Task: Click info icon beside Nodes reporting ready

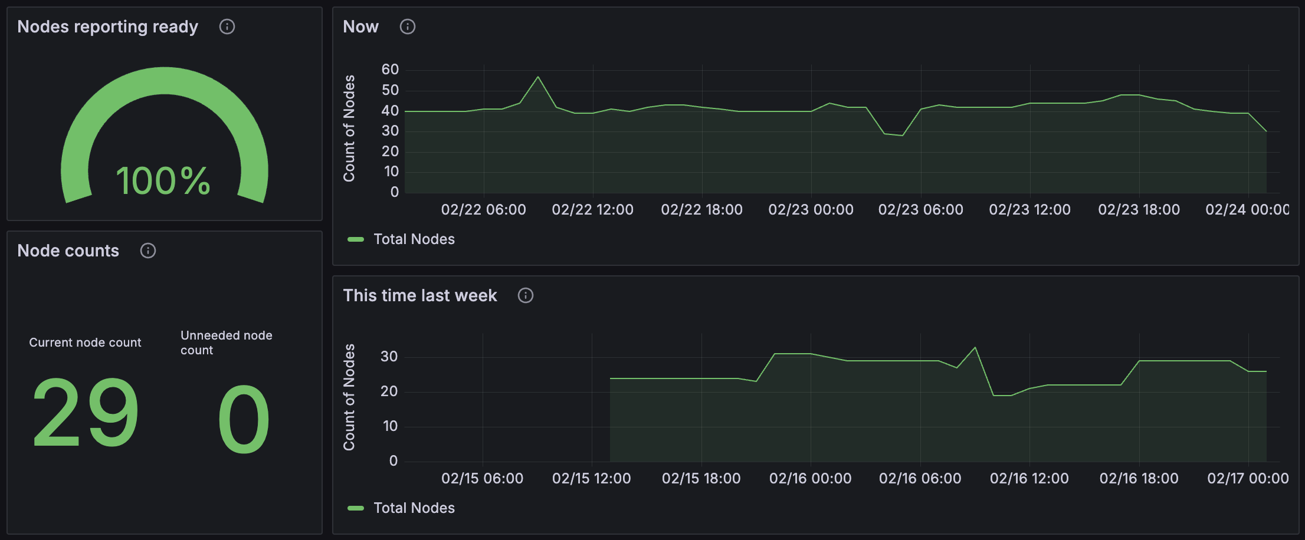Action: (227, 27)
